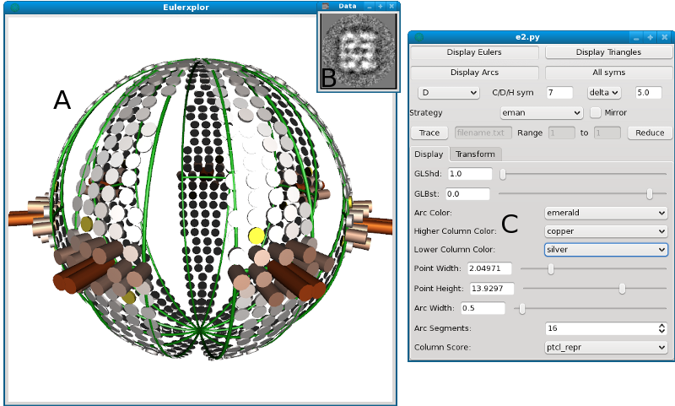
Task: Click the Range start field
Action: (x=561, y=133)
